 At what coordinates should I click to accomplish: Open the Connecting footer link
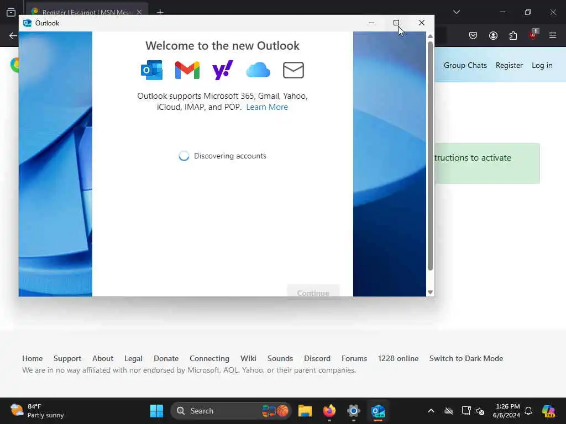click(209, 358)
